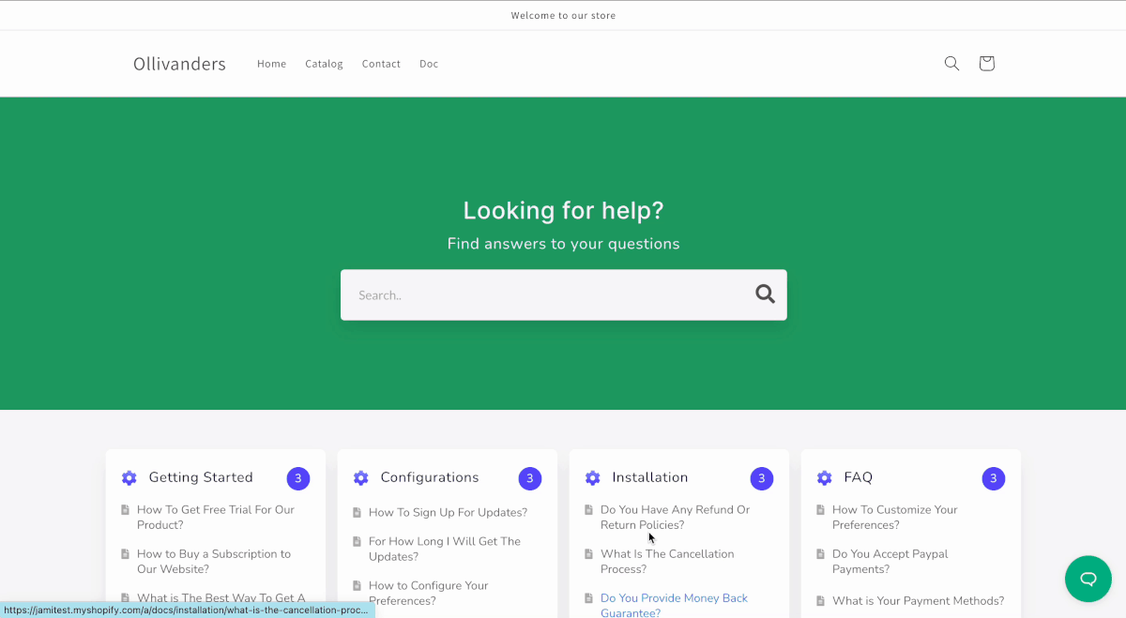
Task: Open 'How To Sign Up For Updates?' article
Action: coord(448,513)
